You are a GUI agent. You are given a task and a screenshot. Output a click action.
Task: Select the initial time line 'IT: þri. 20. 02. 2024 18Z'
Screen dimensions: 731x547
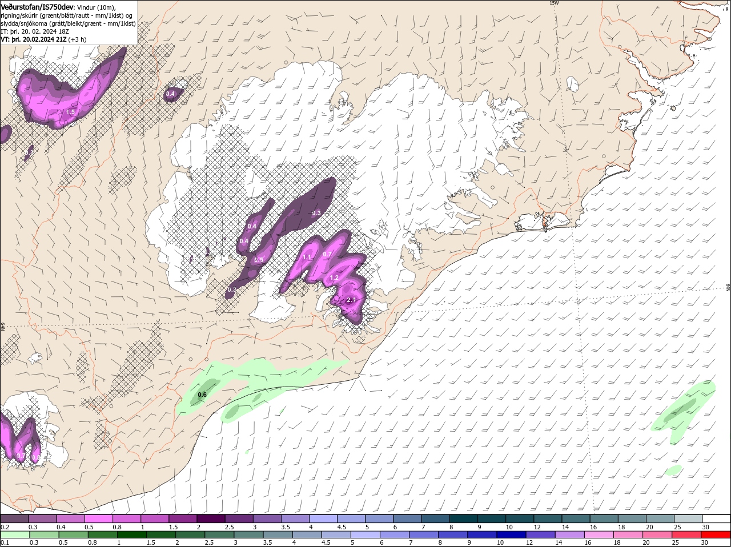[35, 31]
